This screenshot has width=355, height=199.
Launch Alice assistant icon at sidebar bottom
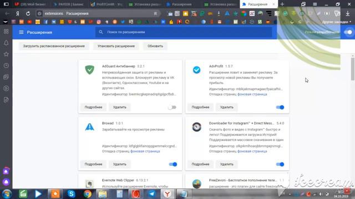(6, 182)
